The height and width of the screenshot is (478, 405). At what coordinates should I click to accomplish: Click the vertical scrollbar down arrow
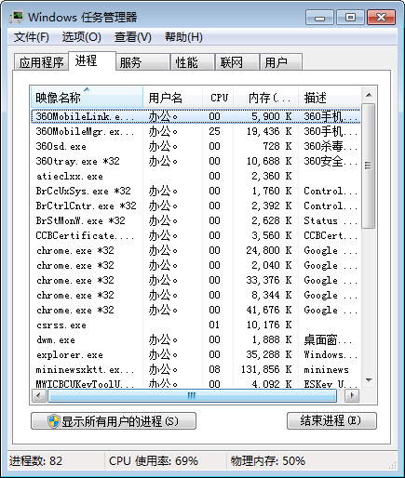coord(369,380)
